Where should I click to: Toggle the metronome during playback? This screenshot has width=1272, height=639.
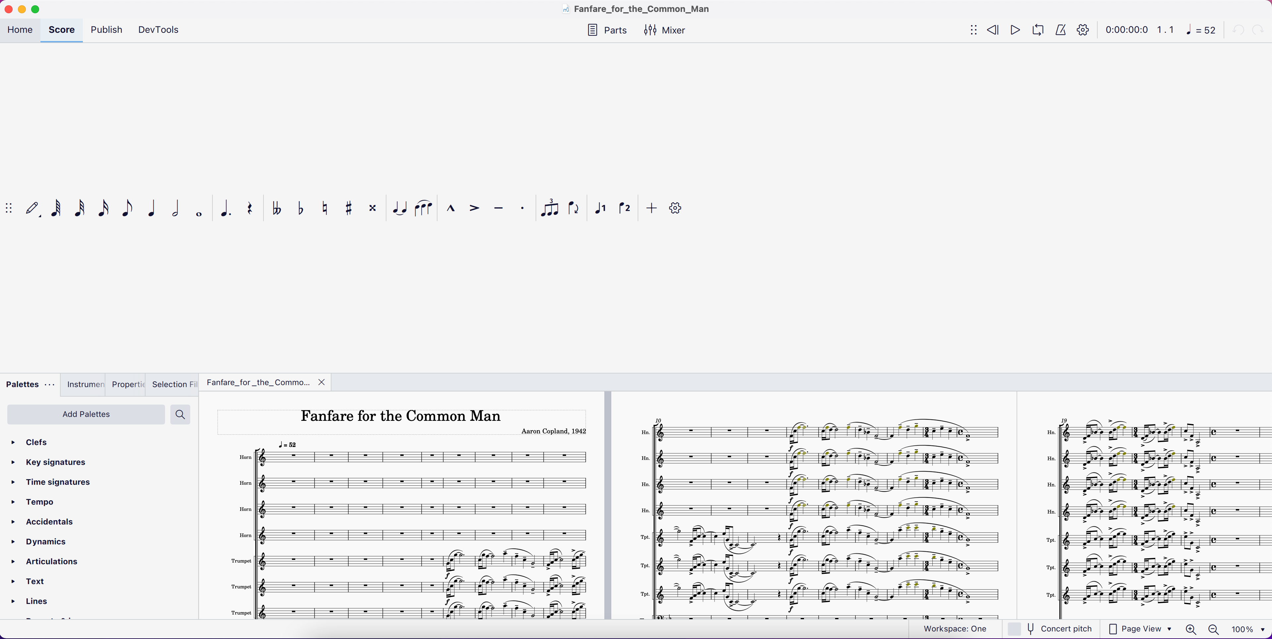click(1060, 29)
